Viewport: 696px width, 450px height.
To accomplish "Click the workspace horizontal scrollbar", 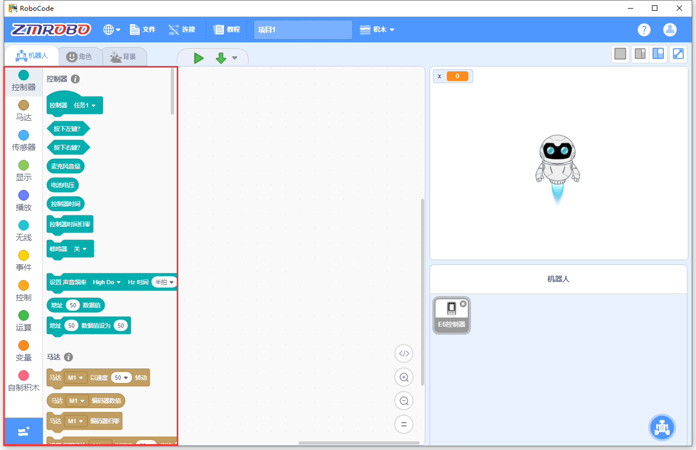I will pos(359,443).
